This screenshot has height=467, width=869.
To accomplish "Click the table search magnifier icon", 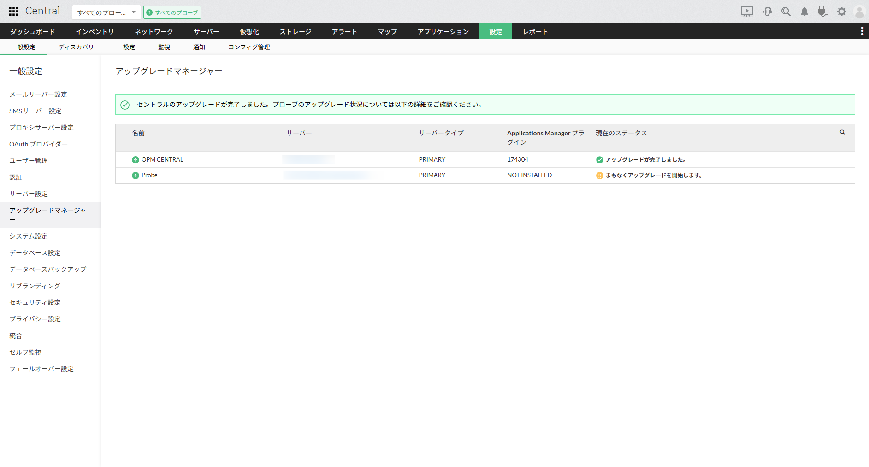I will coord(842,133).
